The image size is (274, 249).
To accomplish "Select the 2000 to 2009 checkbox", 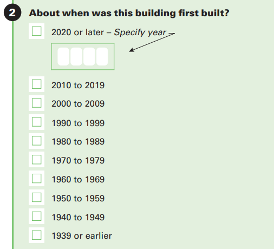I will coord(36,103).
